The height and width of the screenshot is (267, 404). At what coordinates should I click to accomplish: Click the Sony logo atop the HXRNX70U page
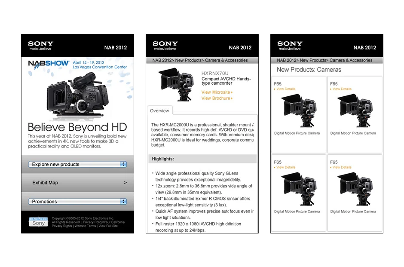tap(165, 45)
